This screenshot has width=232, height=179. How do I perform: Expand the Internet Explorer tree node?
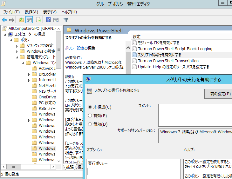tap(29, 80)
